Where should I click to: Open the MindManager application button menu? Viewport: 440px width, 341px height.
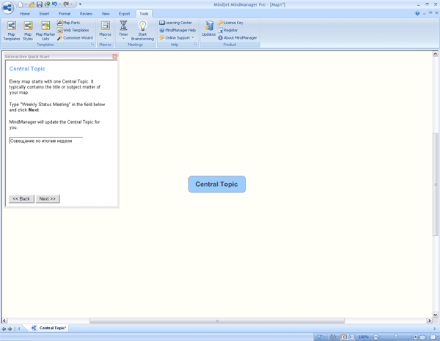(8, 7)
